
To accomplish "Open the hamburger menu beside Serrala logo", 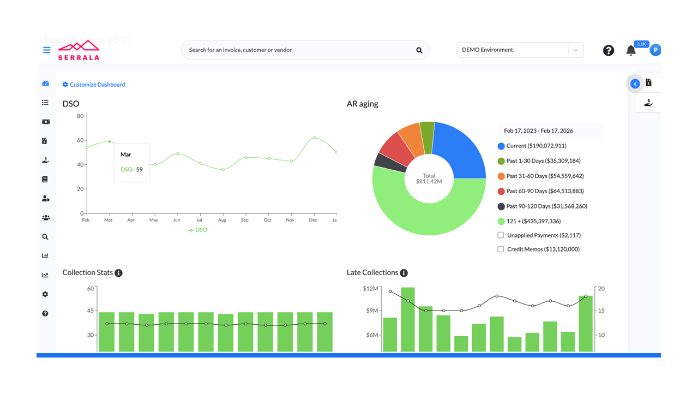I will [47, 50].
